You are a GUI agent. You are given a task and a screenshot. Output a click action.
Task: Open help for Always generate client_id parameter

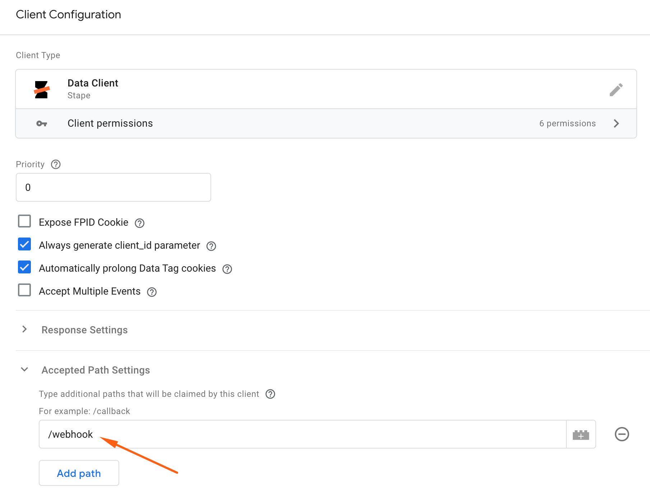coord(211,246)
